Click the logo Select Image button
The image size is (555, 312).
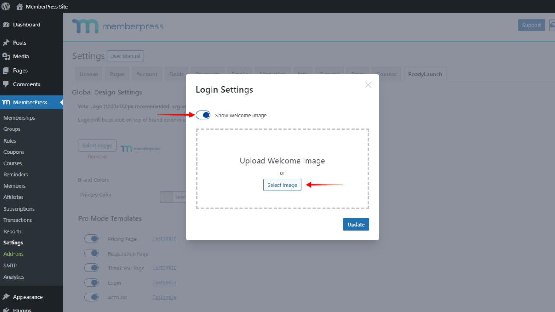97,146
